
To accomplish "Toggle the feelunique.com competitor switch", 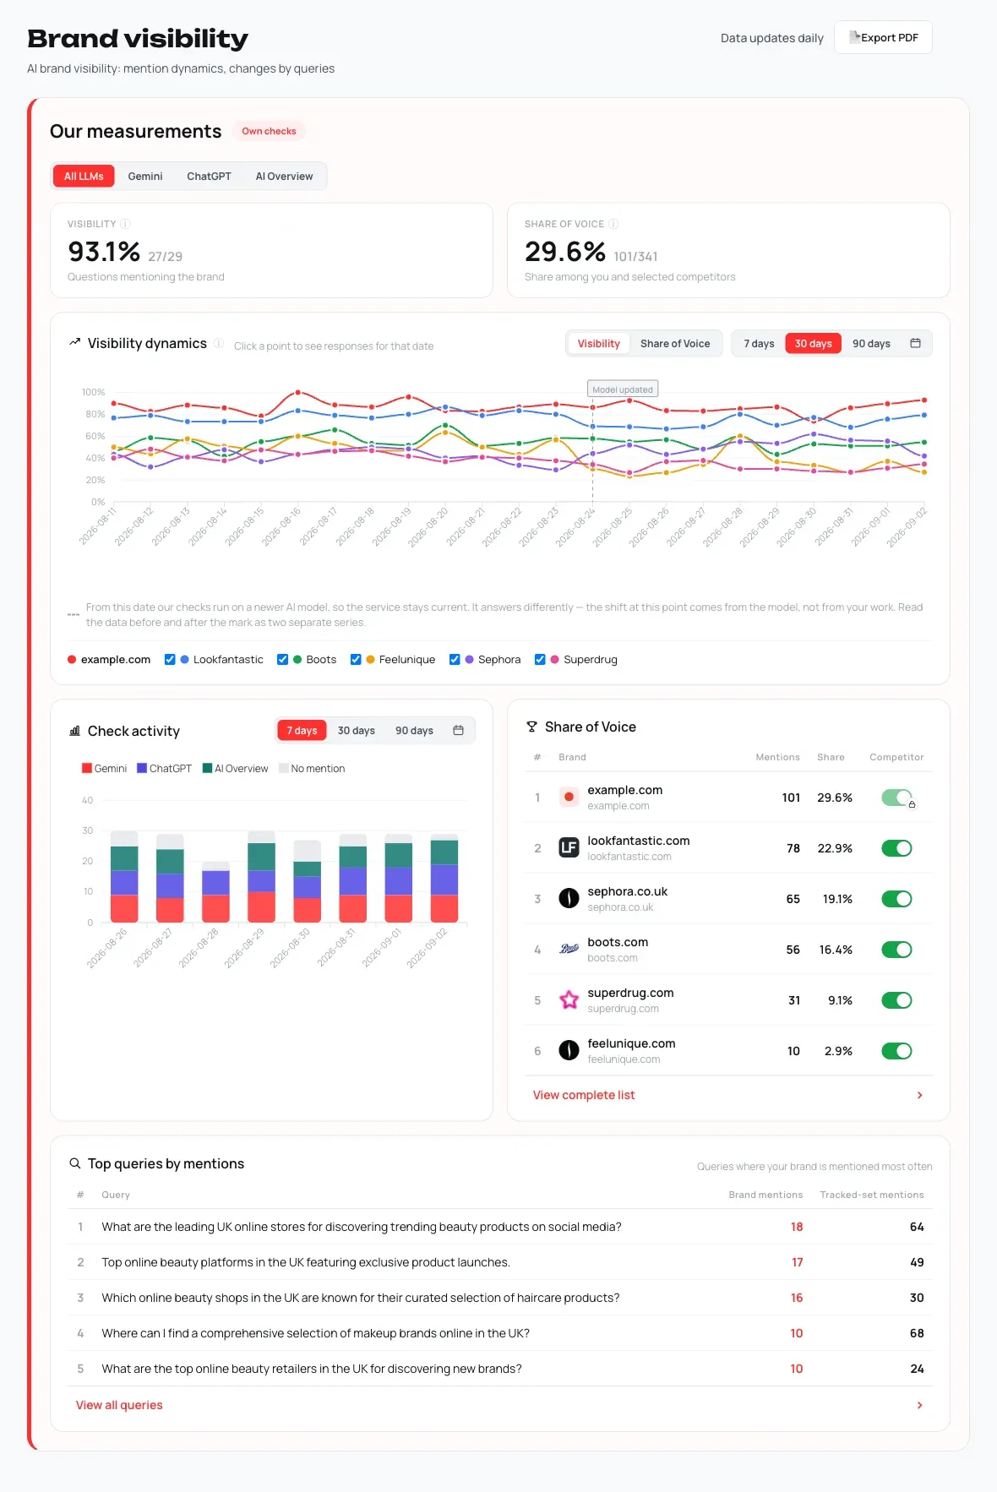I will pyautogui.click(x=896, y=1051).
